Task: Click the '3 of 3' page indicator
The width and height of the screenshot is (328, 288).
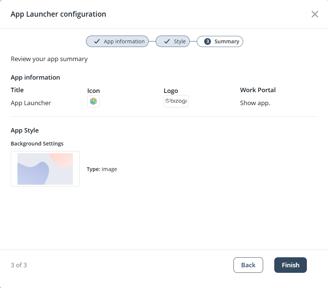Action: click(19, 265)
